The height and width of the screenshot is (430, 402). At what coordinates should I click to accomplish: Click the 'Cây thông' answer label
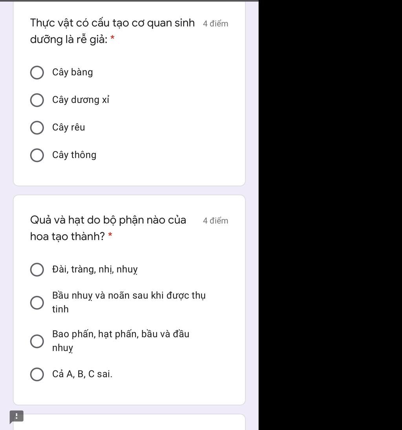coord(74,155)
